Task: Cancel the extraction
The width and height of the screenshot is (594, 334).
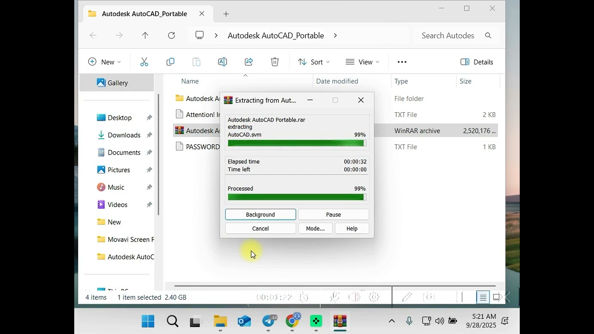Action: point(260,228)
